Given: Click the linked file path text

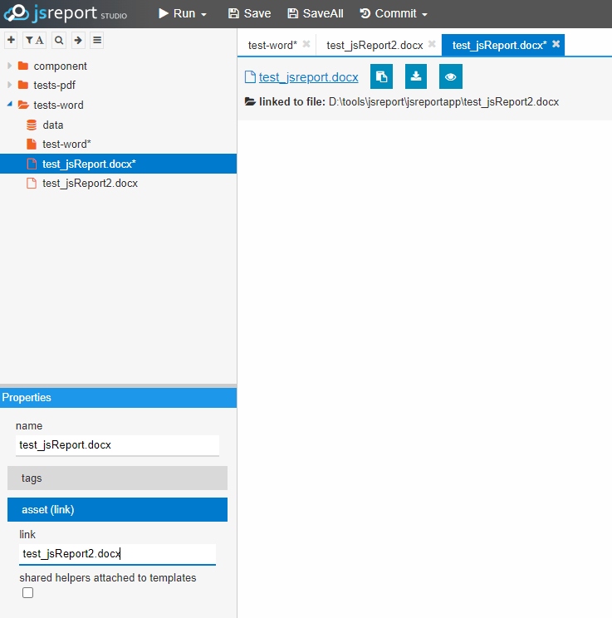Looking at the screenshot, I should 443,102.
